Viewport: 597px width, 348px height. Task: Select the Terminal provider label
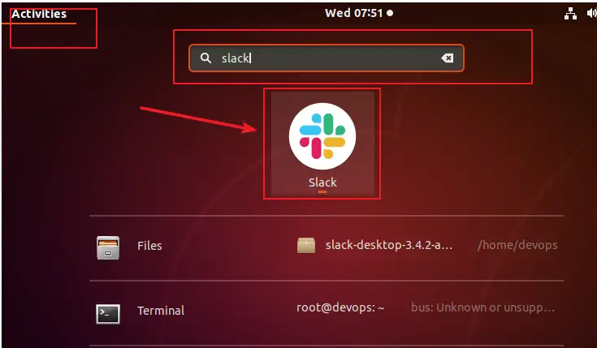click(x=161, y=311)
